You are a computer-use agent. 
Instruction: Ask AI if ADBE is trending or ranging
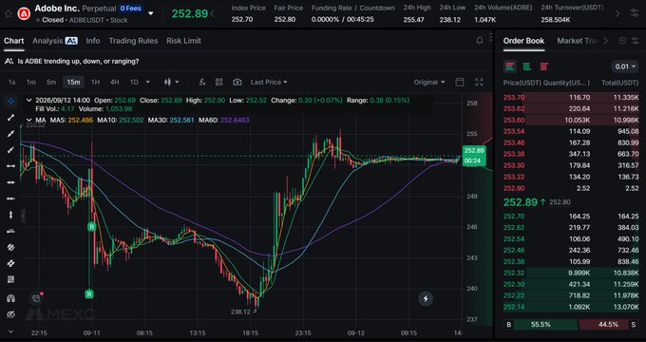pos(78,62)
